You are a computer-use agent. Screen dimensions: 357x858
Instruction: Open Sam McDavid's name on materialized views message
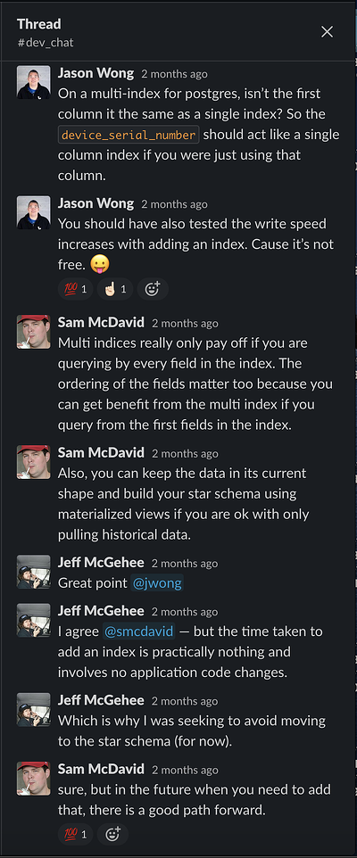(x=101, y=452)
